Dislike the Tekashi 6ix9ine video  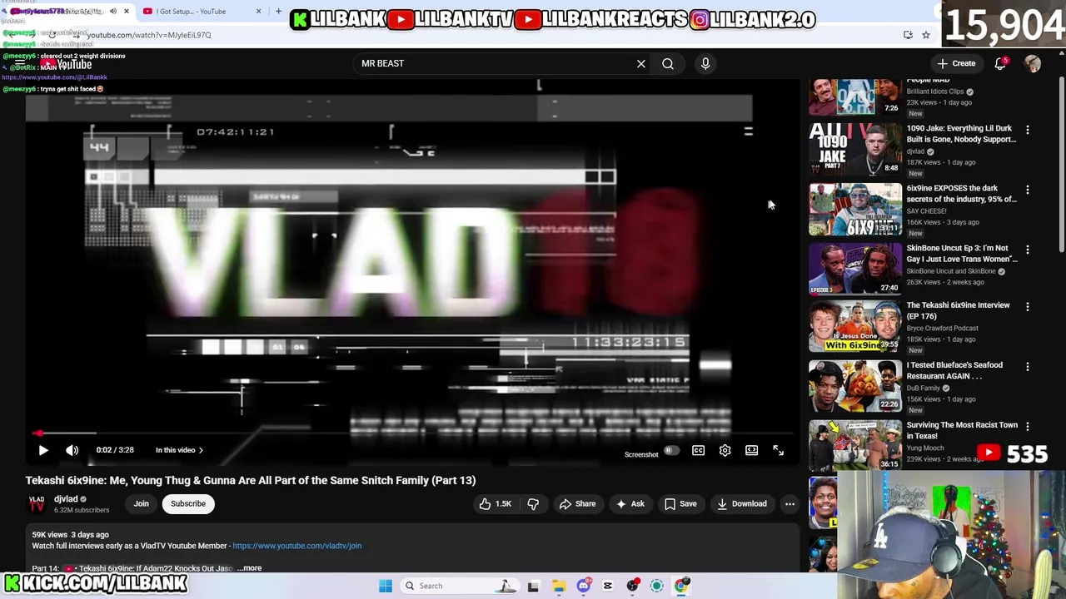coord(533,503)
